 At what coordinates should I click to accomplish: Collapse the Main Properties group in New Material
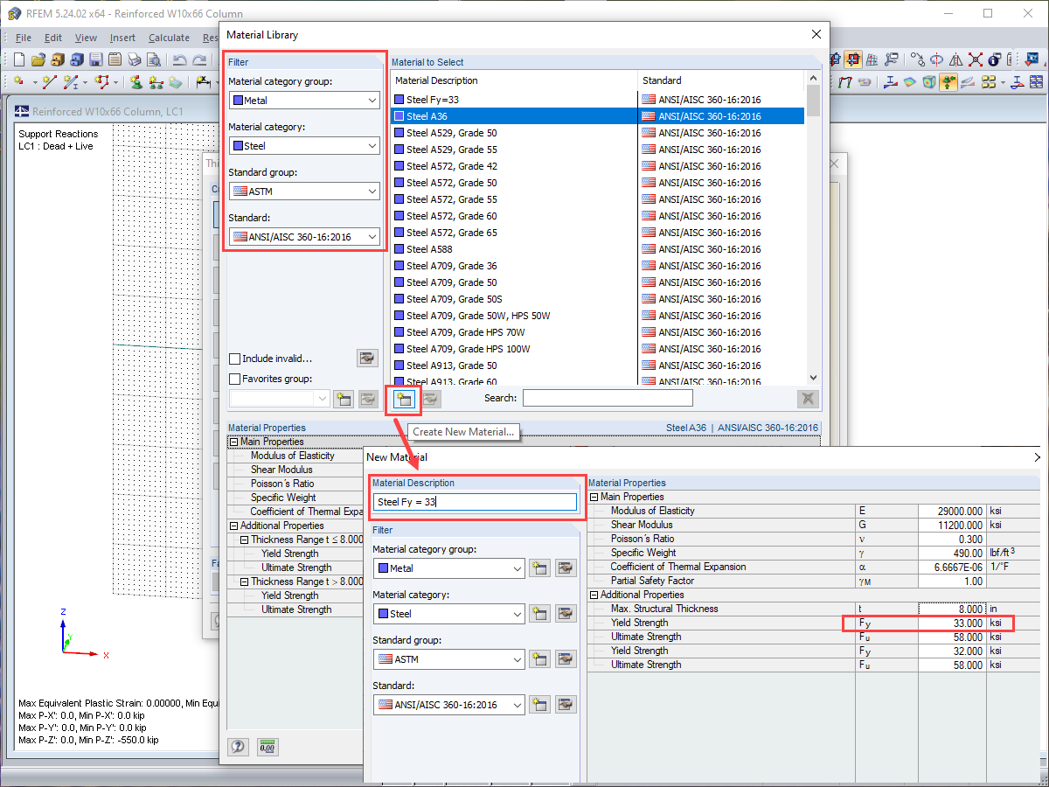click(594, 497)
